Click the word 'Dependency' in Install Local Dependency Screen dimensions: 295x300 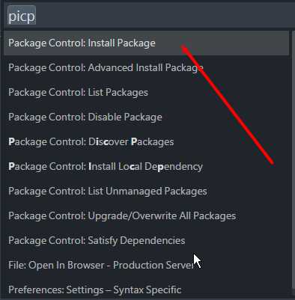pos(174,167)
